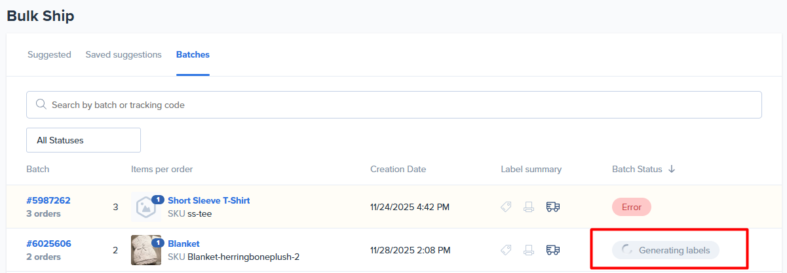This screenshot has height=273, width=787.
Task: Click the printer icon for batch #6025606
Action: point(529,249)
